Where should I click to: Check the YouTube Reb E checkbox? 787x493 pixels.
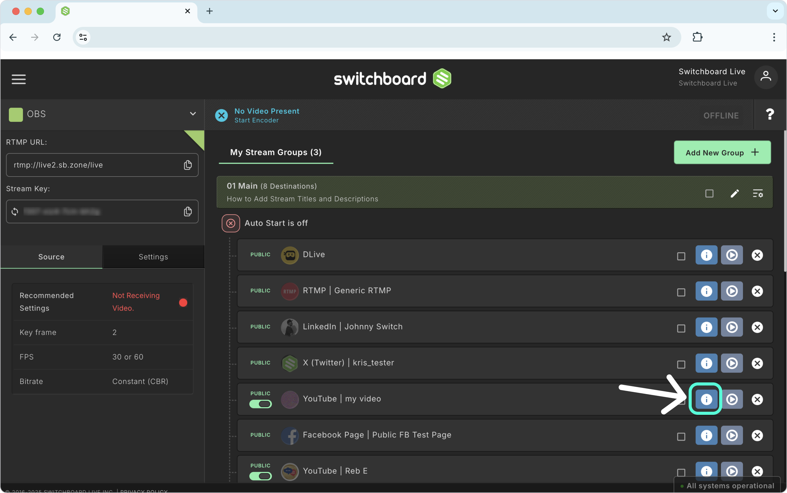point(681,473)
